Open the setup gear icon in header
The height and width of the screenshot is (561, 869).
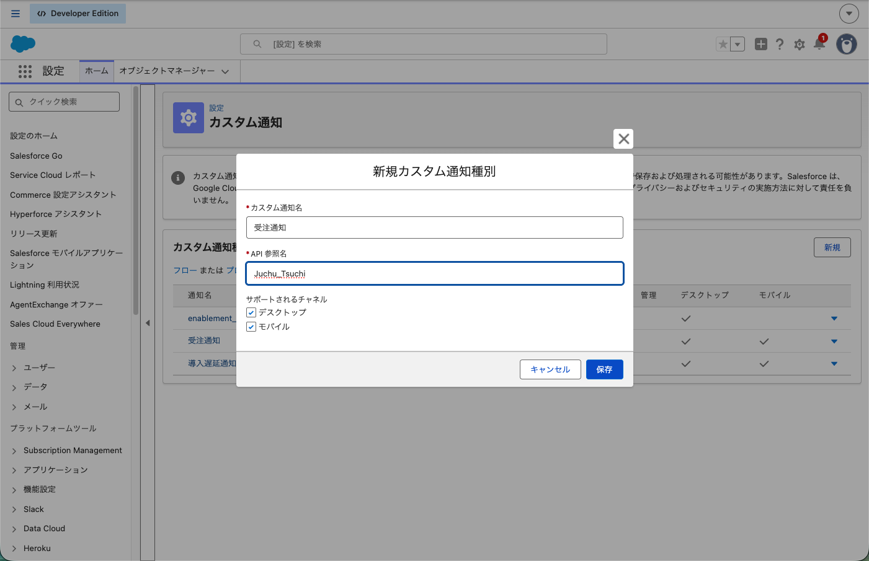click(x=800, y=45)
